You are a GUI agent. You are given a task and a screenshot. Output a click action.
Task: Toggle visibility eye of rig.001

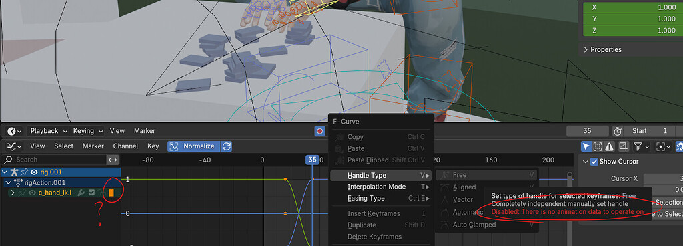click(33, 172)
